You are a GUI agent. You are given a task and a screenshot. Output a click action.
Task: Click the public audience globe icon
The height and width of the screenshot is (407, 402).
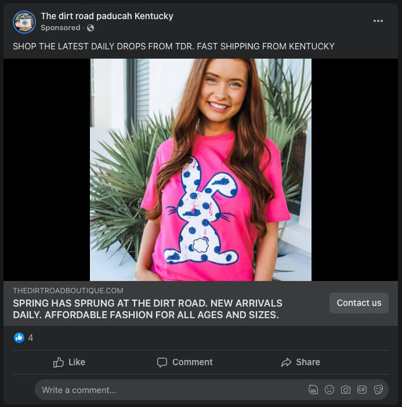(90, 28)
